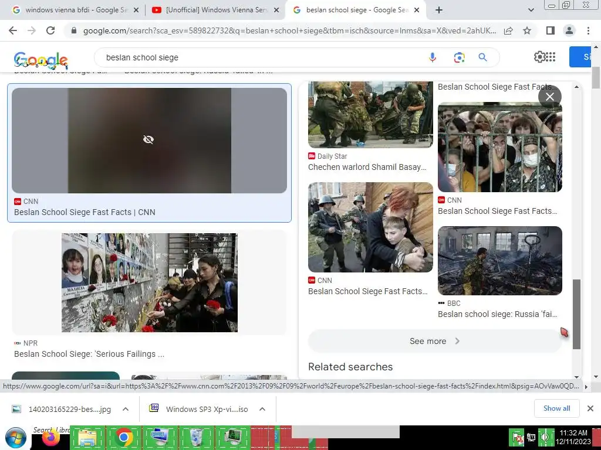The image size is (601, 450).
Task: Show all downloads
Action: (556, 408)
